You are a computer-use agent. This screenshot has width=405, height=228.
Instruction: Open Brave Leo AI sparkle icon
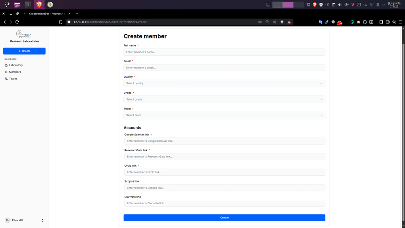[394, 22]
